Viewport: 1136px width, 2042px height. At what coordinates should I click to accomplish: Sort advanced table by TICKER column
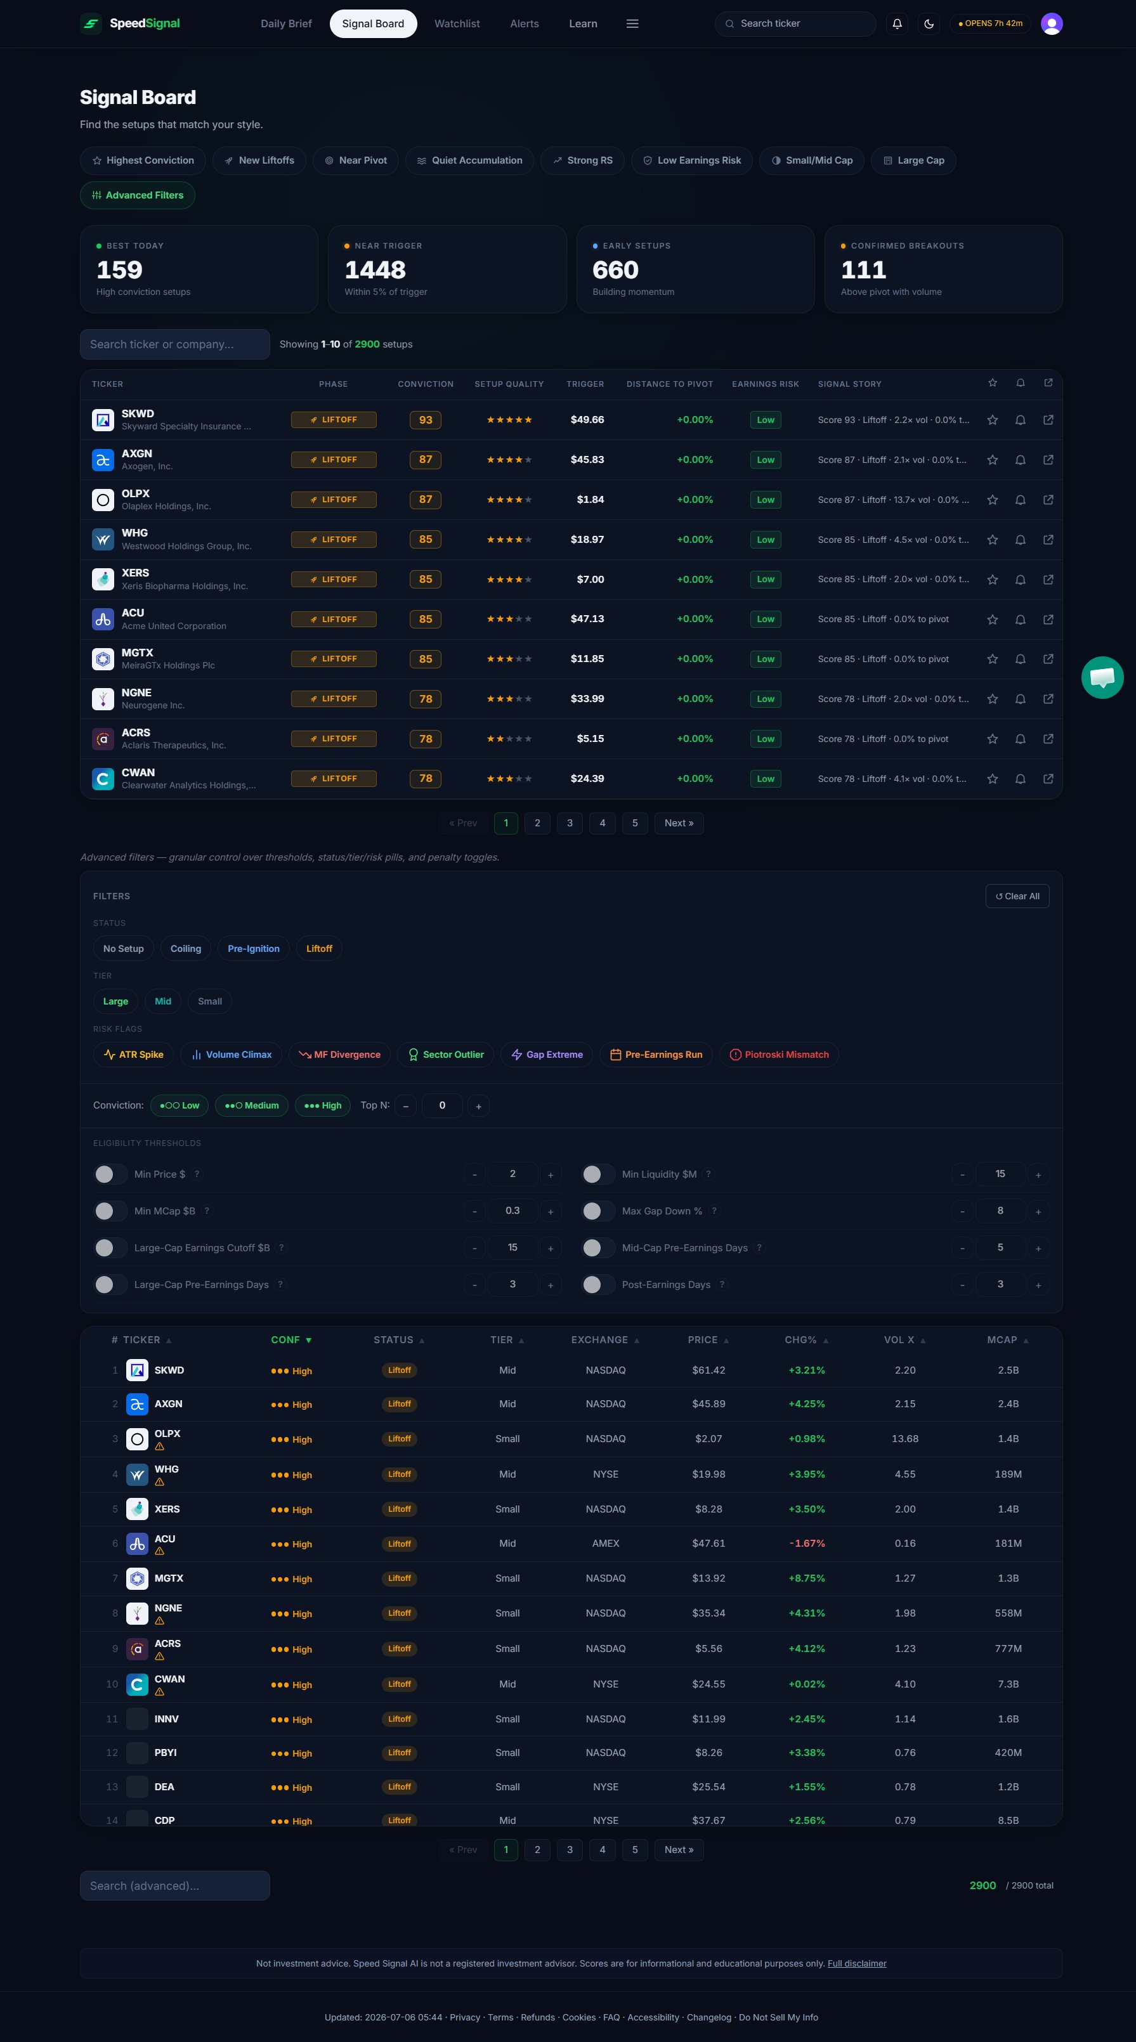[147, 1339]
